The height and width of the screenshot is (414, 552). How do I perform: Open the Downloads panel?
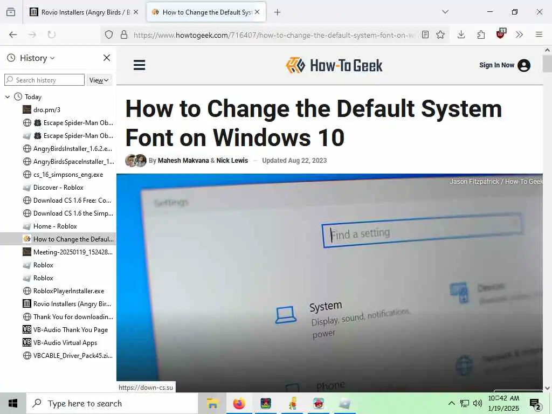click(x=461, y=34)
